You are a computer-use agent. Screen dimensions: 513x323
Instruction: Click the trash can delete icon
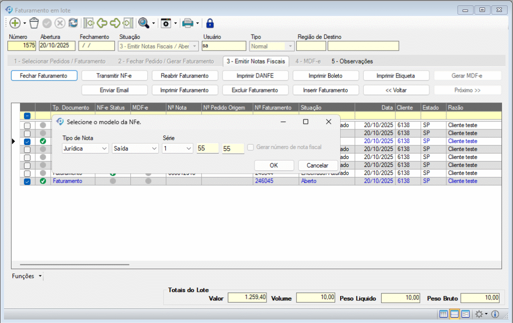[34, 23]
